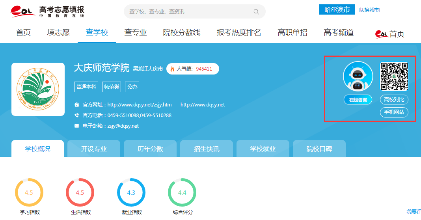Viewport: 421px width, 220px height.
Task: Open the 填志愿 menu item
Action: [58, 32]
